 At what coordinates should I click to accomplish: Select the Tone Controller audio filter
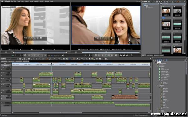(x=164, y=79)
